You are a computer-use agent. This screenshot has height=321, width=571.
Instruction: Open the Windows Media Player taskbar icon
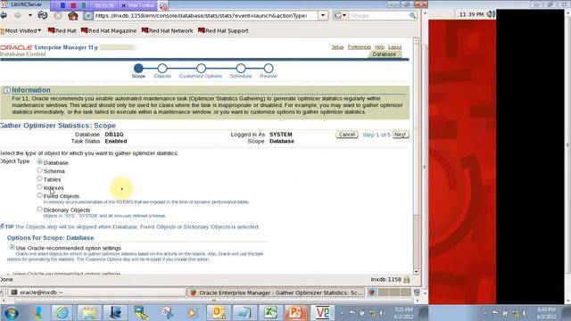193,313
